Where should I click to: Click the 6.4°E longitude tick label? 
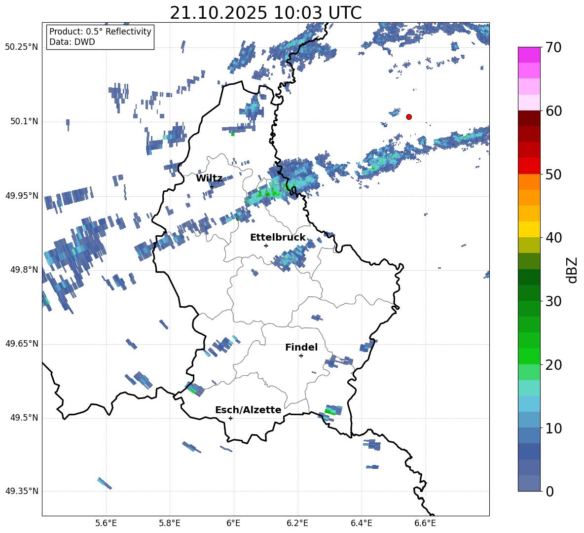(361, 523)
